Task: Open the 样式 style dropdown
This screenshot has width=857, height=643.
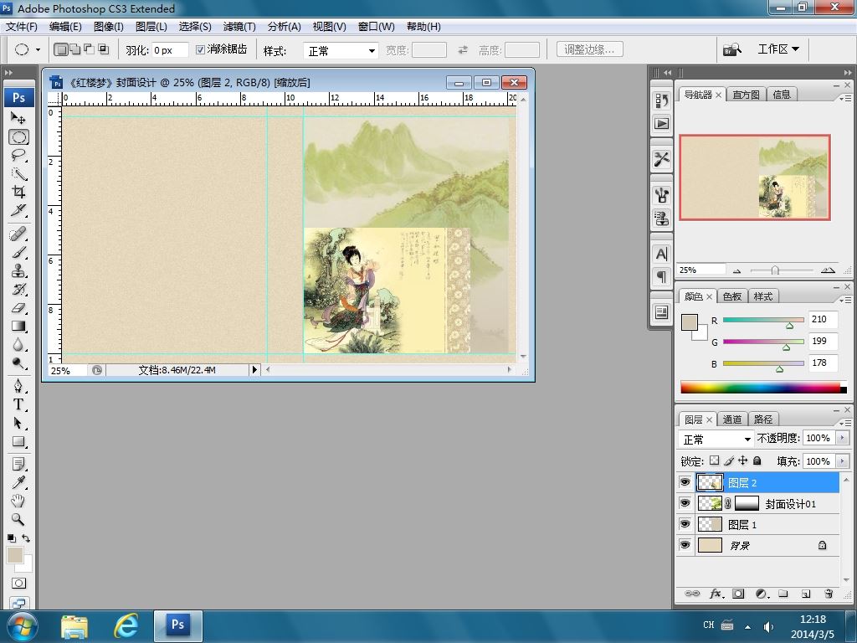Action: pyautogui.click(x=341, y=51)
